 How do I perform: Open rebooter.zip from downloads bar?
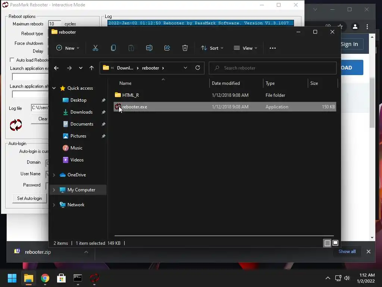click(x=38, y=252)
